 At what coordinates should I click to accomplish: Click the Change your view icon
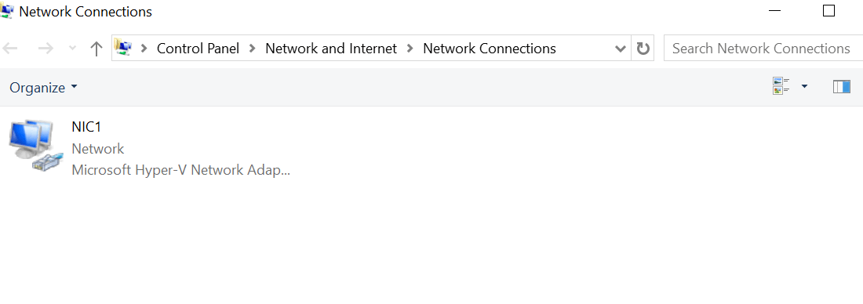[x=781, y=86]
